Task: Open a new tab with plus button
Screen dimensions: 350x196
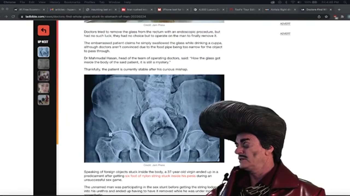Action: [x=339, y=10]
